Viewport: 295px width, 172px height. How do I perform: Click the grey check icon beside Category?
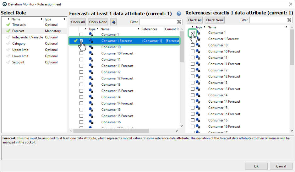tap(8, 43)
